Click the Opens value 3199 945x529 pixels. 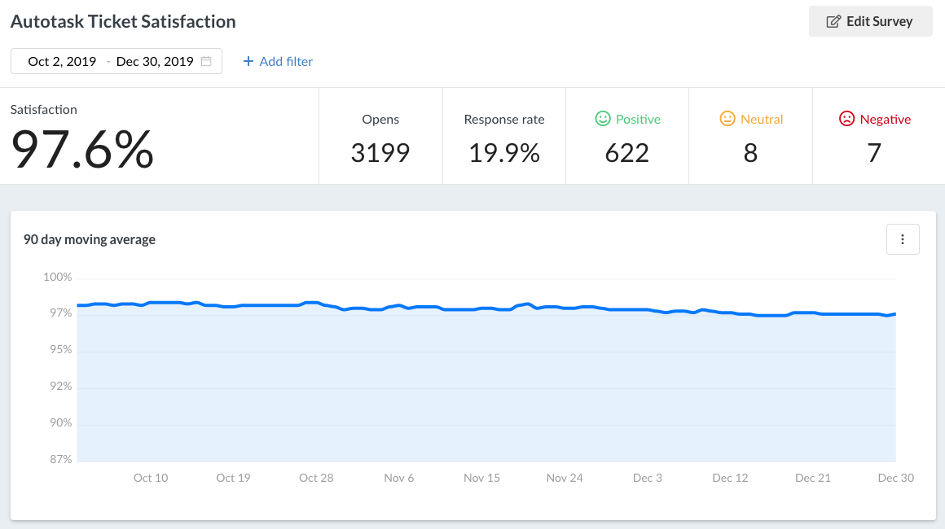[380, 153]
